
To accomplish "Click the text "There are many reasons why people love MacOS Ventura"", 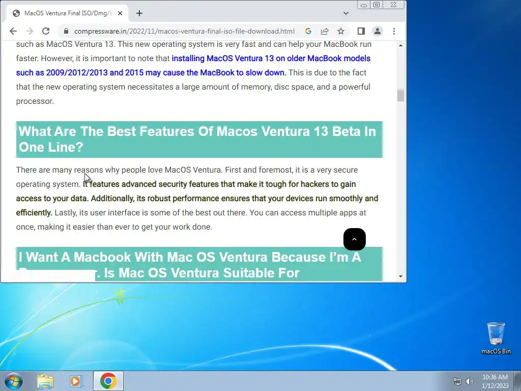I will 119,170.
